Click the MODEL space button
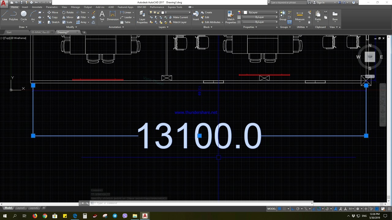Screen dimensions: 392x220 [272, 209]
